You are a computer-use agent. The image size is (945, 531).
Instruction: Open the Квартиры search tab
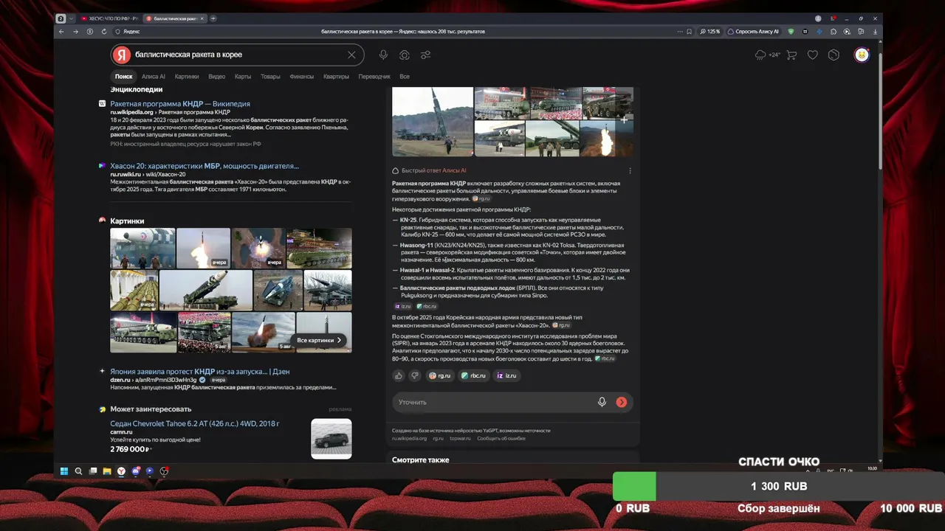[x=336, y=77]
